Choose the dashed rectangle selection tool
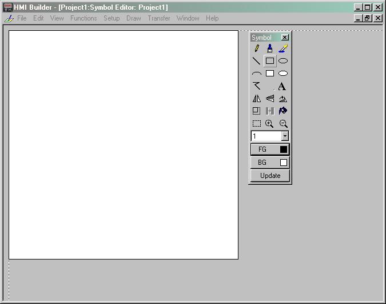The image size is (386, 304). (257, 124)
